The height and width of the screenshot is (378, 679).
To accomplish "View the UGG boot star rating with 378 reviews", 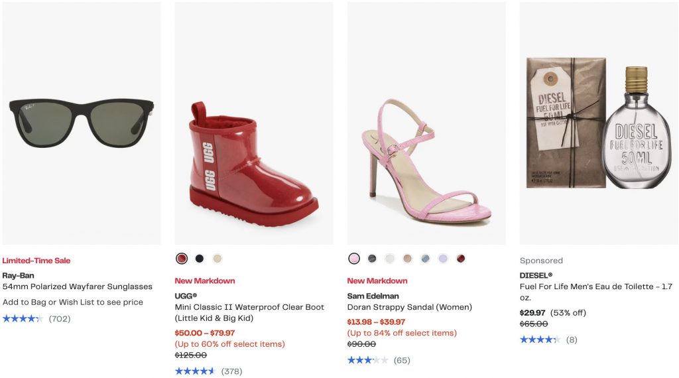I will pos(195,371).
